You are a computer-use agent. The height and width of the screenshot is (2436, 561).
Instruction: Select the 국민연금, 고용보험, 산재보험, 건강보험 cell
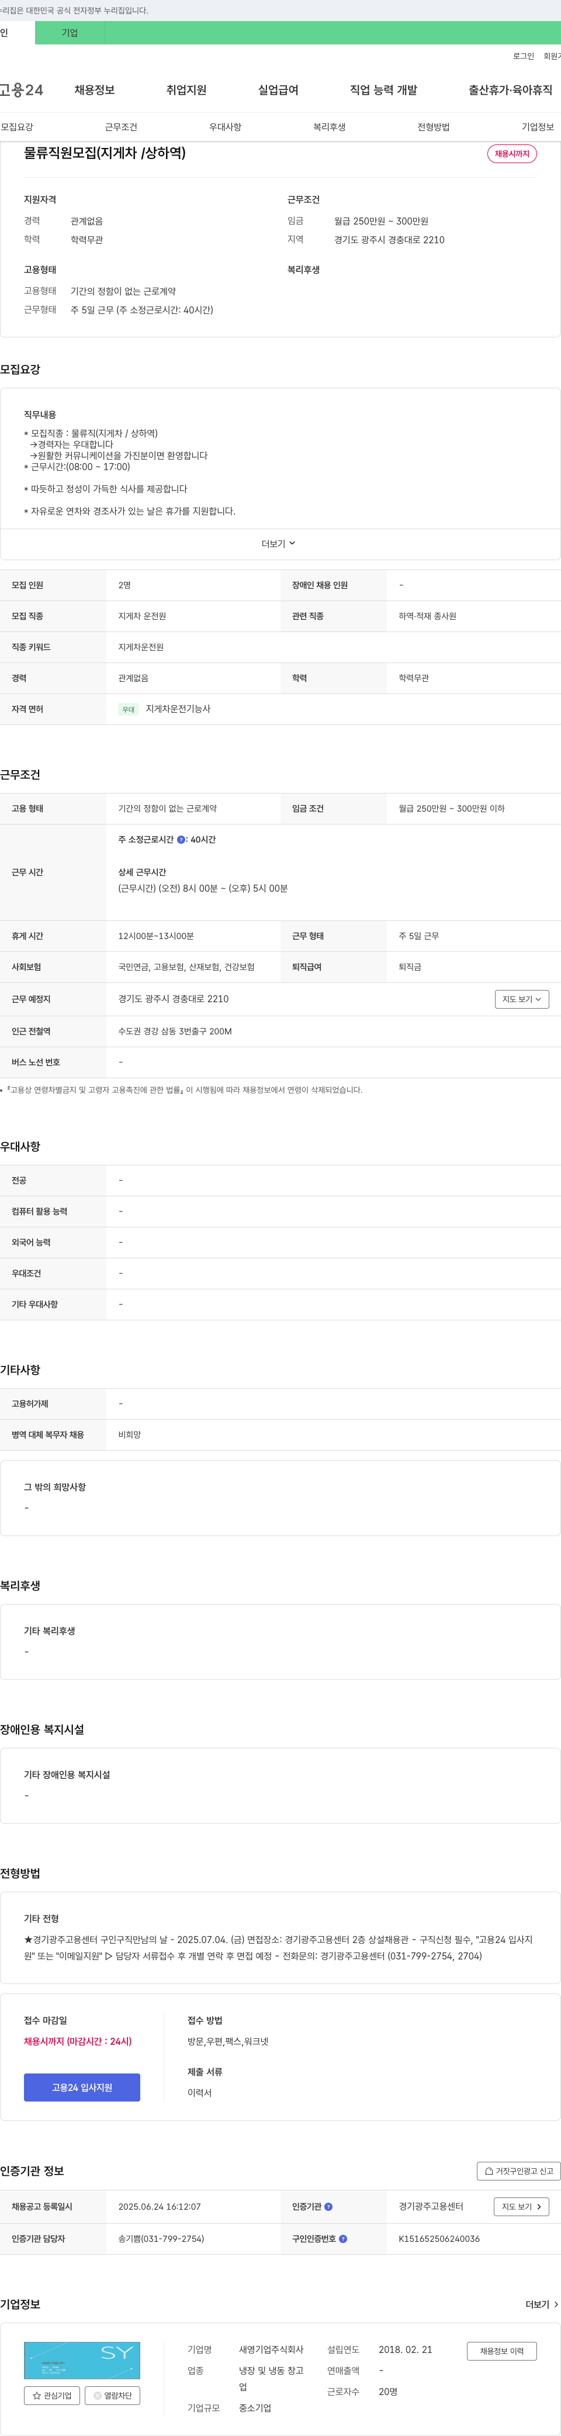186,967
